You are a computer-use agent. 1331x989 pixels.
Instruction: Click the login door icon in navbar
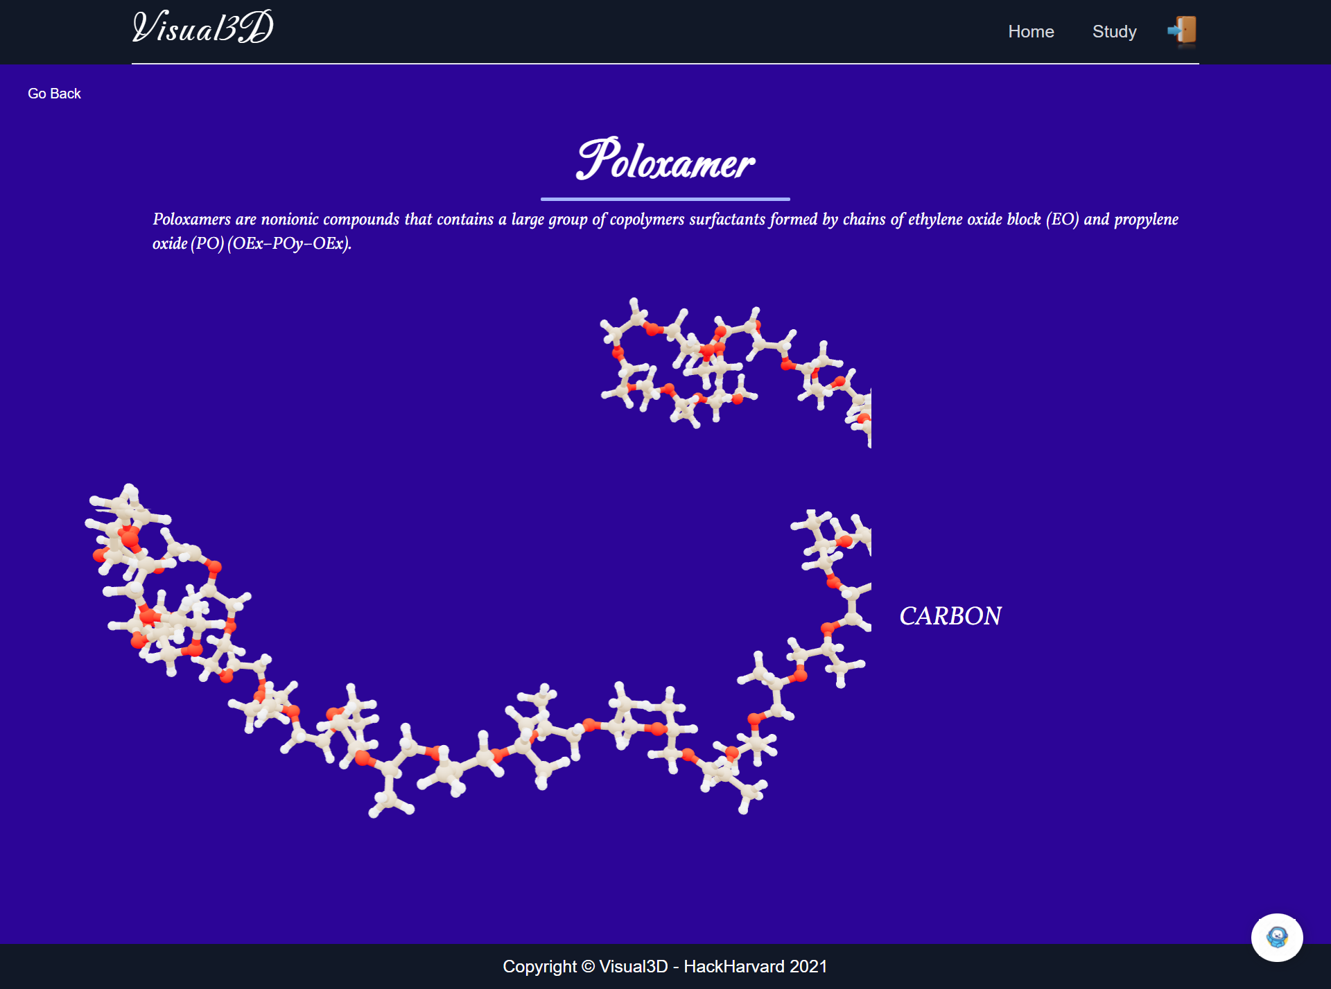tap(1183, 30)
